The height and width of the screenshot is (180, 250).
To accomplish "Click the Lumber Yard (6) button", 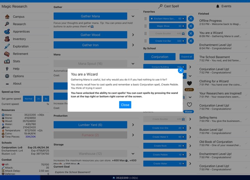I will coord(90,125).
